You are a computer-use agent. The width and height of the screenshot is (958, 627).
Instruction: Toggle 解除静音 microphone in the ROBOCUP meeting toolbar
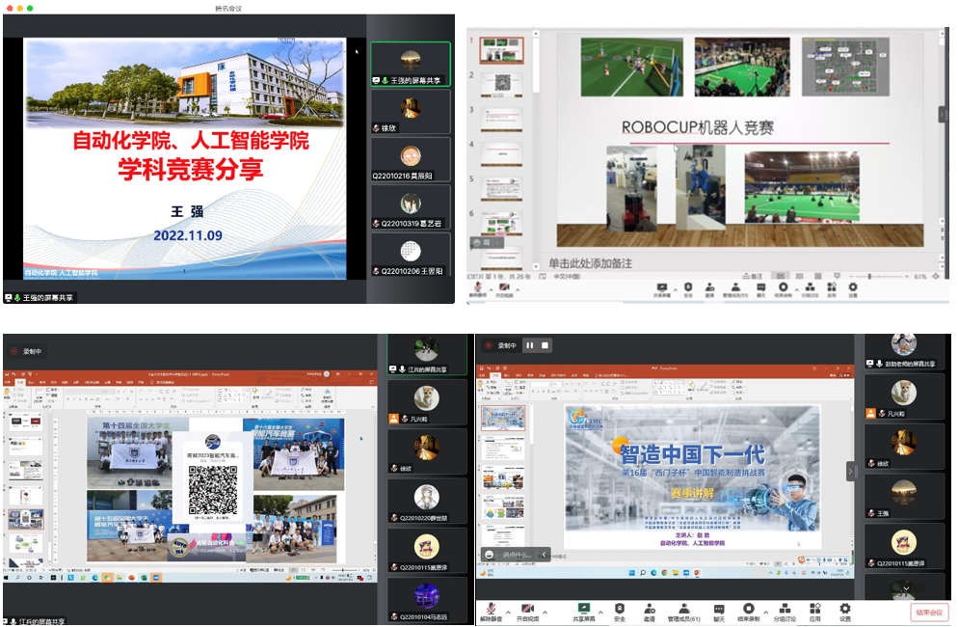click(478, 289)
